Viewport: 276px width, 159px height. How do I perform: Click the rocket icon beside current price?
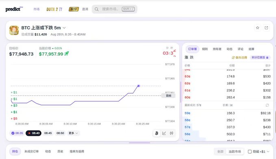(67, 54)
